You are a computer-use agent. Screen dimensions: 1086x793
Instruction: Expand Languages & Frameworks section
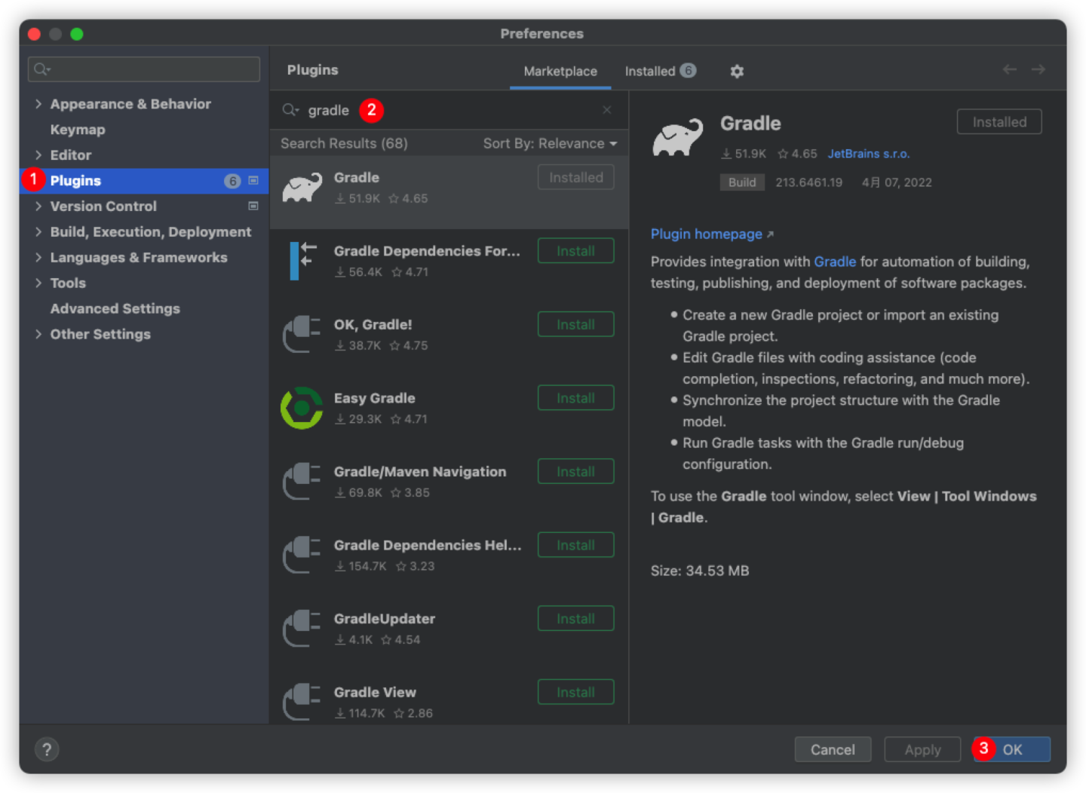[38, 257]
